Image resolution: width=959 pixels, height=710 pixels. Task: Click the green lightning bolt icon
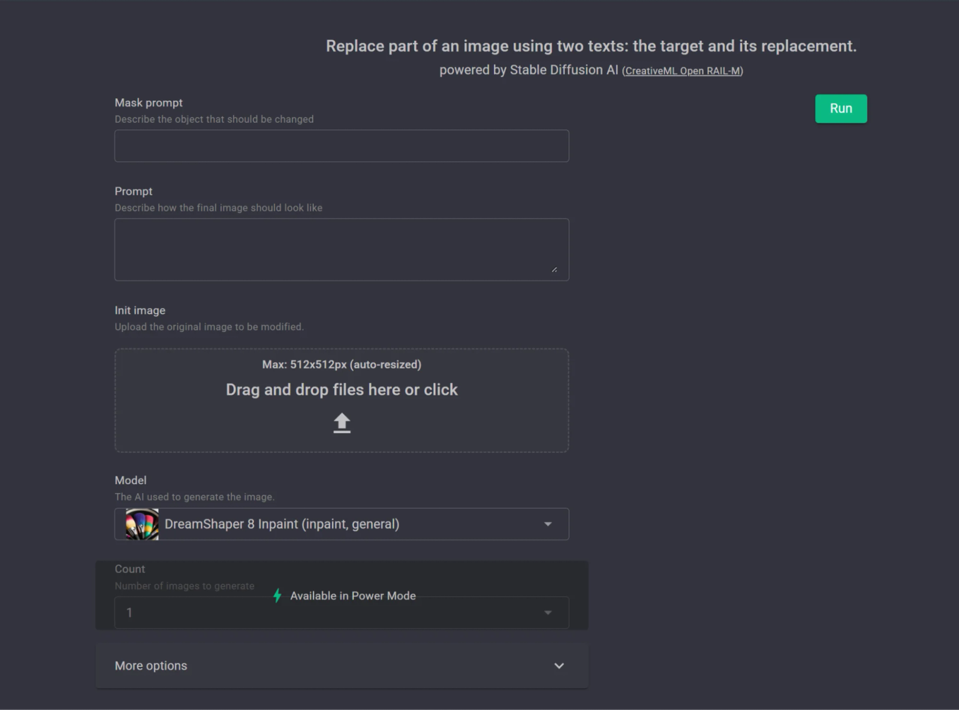(x=277, y=596)
